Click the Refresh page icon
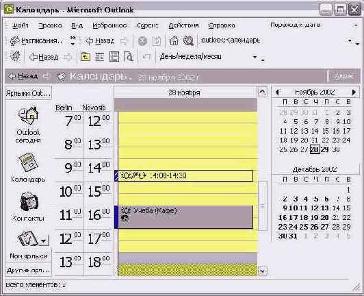364x296 pixels. click(157, 41)
